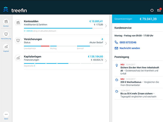Click the lightbulb icon in Posteingang
Screen dimensions: 163x122
coord(117,66)
